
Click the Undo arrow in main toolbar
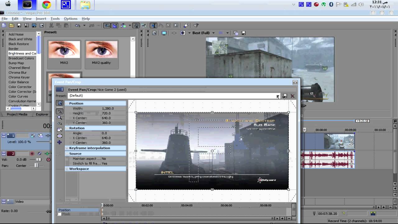tap(77, 26)
